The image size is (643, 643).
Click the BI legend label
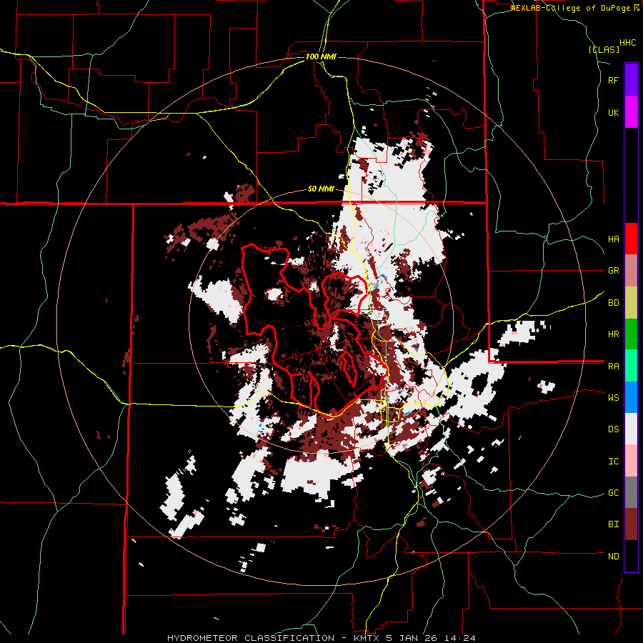coord(613,524)
